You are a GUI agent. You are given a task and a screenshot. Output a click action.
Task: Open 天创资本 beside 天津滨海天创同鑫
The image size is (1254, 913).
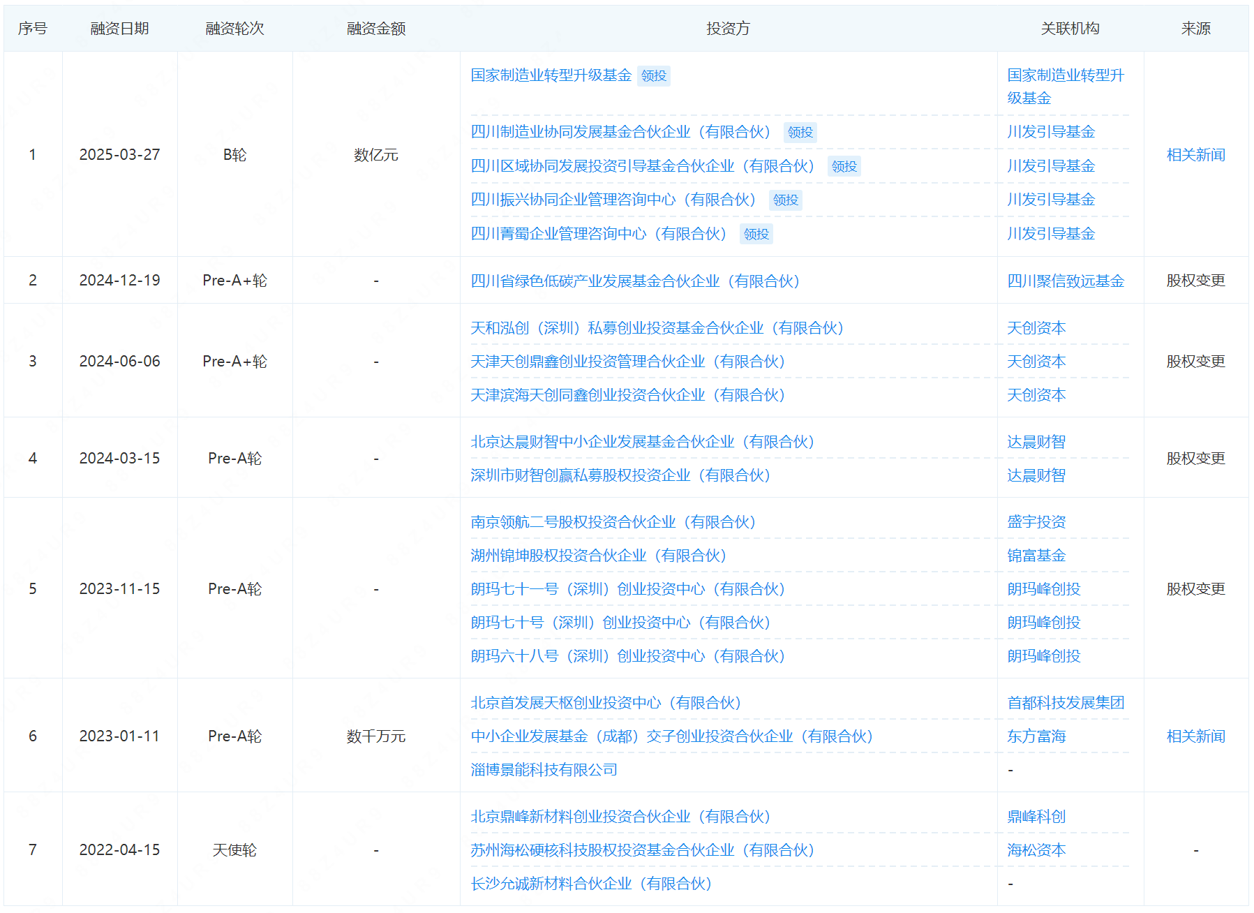(1036, 395)
